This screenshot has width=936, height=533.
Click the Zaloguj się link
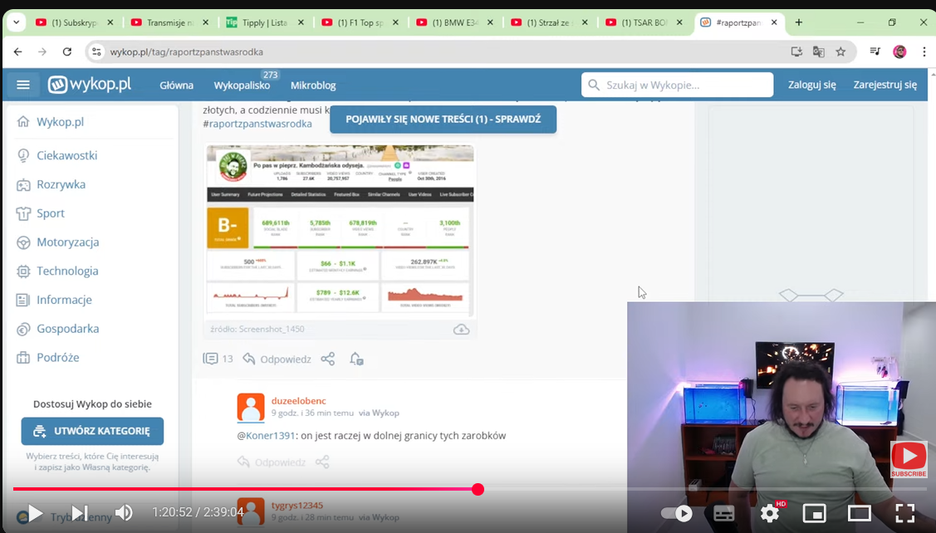click(x=811, y=85)
